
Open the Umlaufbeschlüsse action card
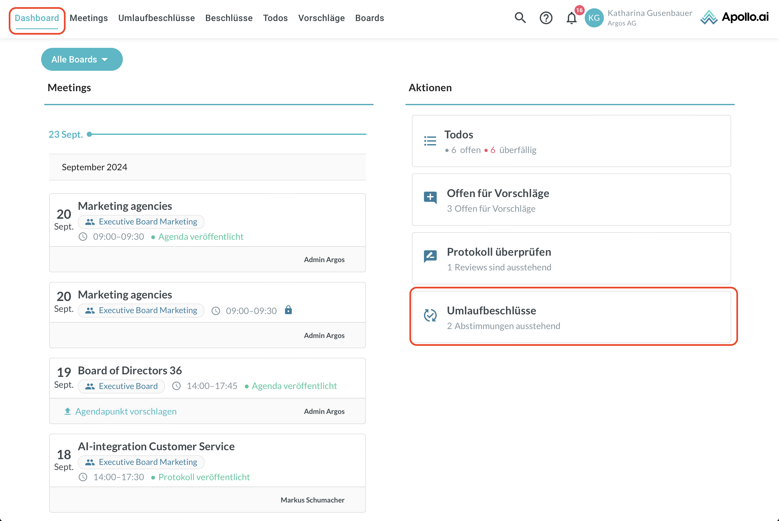coord(571,317)
